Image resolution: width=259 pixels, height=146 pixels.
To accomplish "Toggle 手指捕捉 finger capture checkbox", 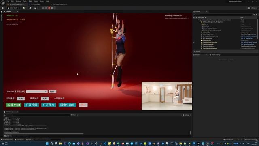I will (55, 98).
